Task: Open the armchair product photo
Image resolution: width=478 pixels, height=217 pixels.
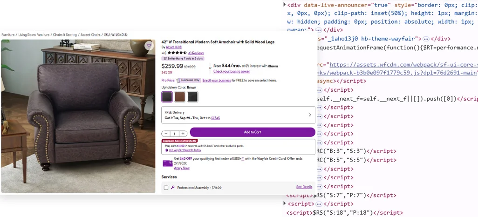Action: (x=78, y=116)
